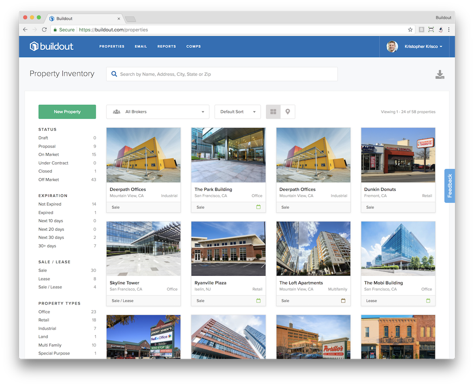474x386 pixels.
Task: Click calendar icon on The Mobi Building card
Action: (428, 300)
